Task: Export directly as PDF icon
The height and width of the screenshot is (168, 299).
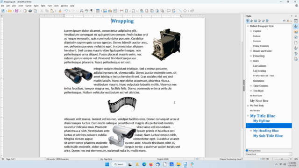Action: click(x=25, y=11)
